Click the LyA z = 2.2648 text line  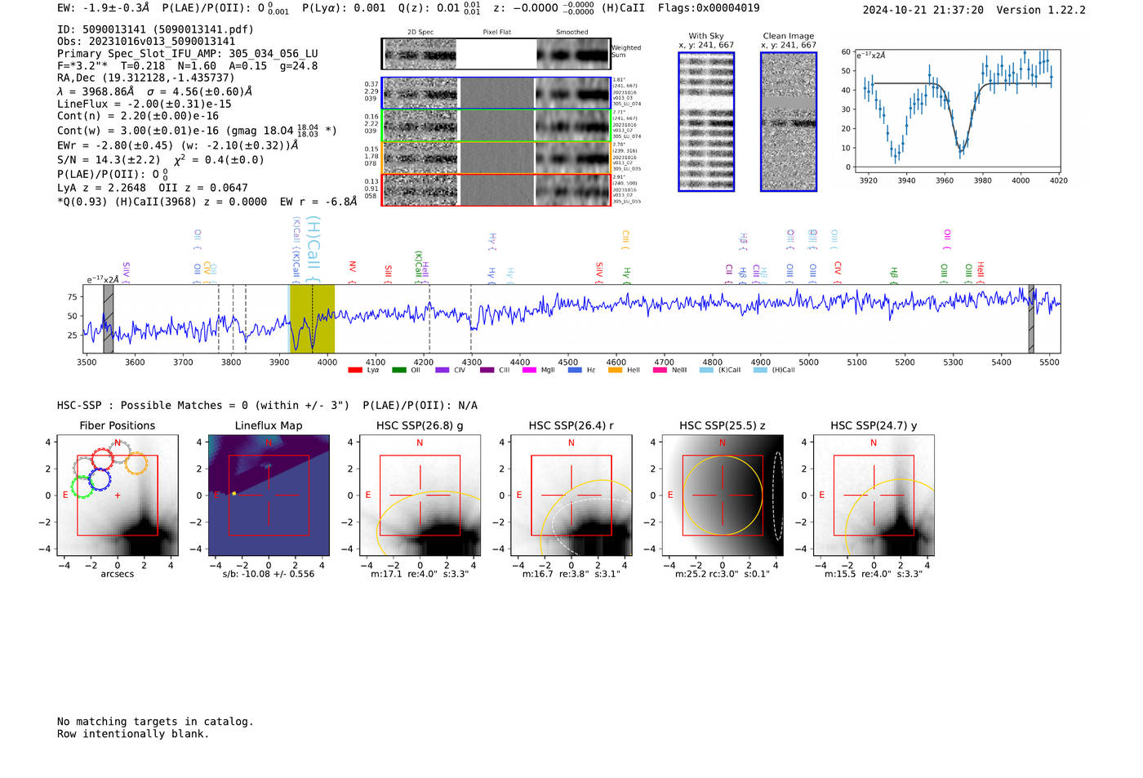(x=101, y=188)
